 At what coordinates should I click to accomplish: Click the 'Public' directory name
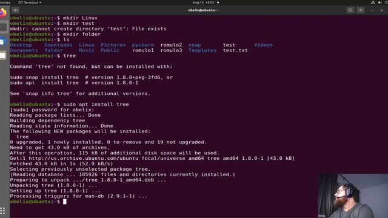point(110,50)
